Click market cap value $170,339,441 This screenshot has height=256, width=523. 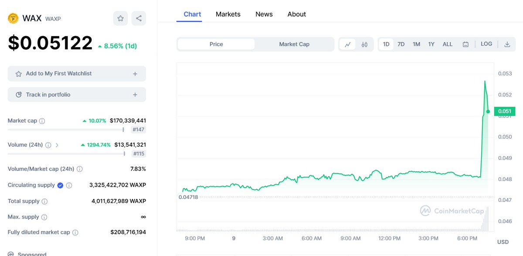tap(128, 120)
